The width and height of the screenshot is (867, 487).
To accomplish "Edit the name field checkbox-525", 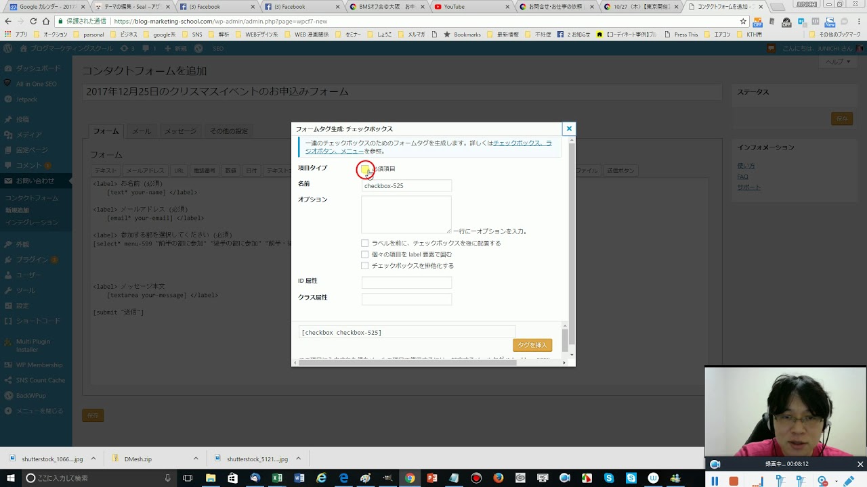I will coord(406,185).
